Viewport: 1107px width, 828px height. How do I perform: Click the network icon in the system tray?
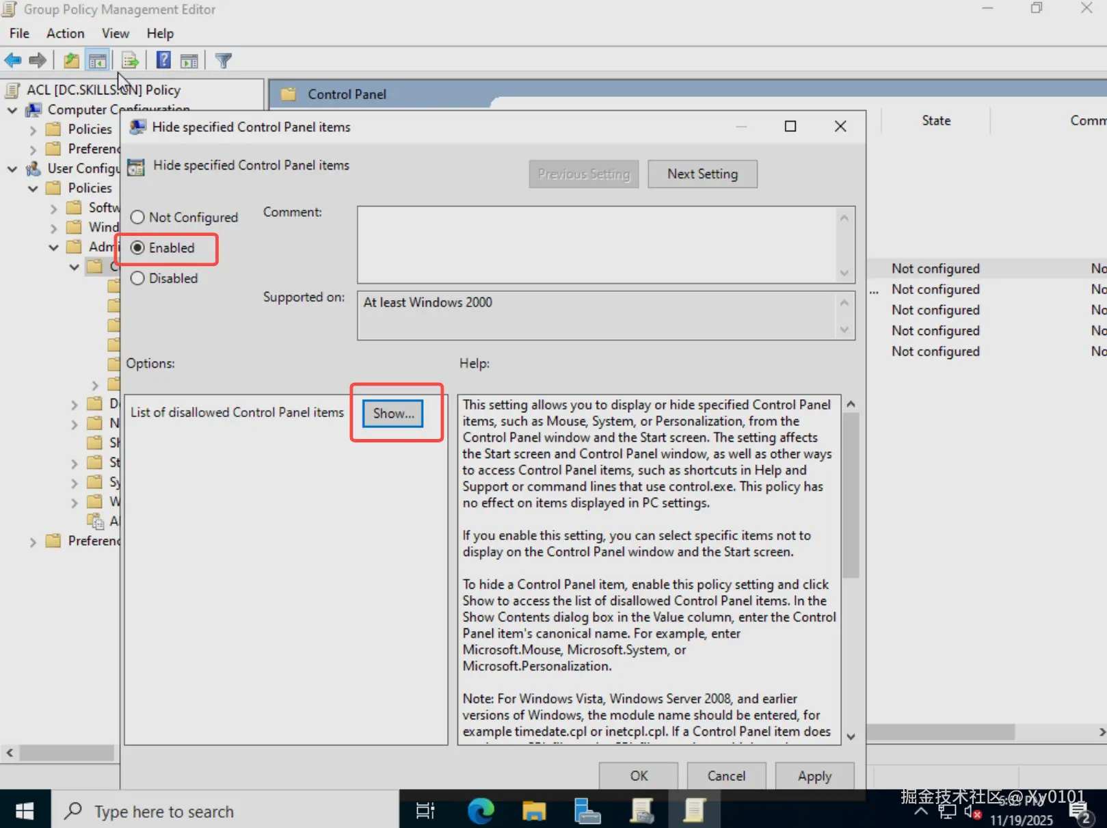948,812
